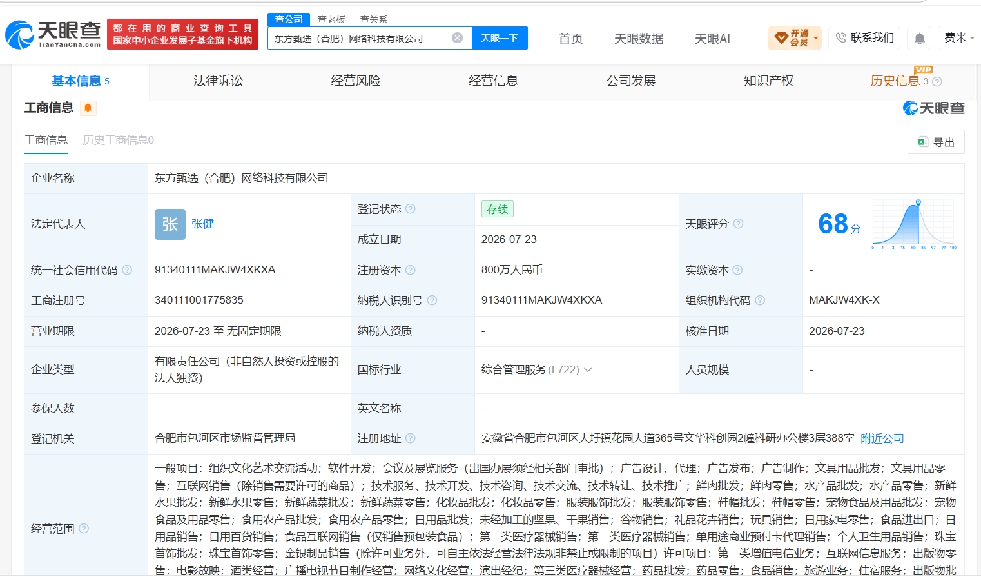
Task: Clear the search box with the X icon
Action: 457,38
